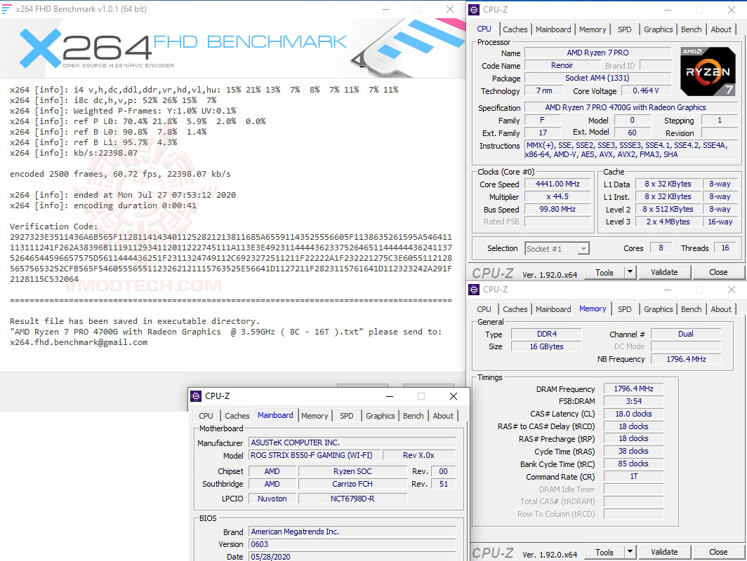
Task: Close the Mainboard CPU-Z window
Action: pyautogui.click(x=454, y=396)
